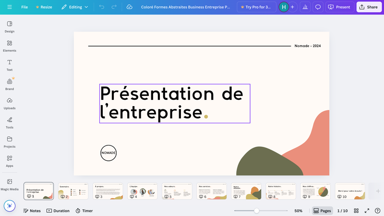The width and height of the screenshot is (384, 216).
Task: Open the Elements panel
Action: [x=10, y=46]
